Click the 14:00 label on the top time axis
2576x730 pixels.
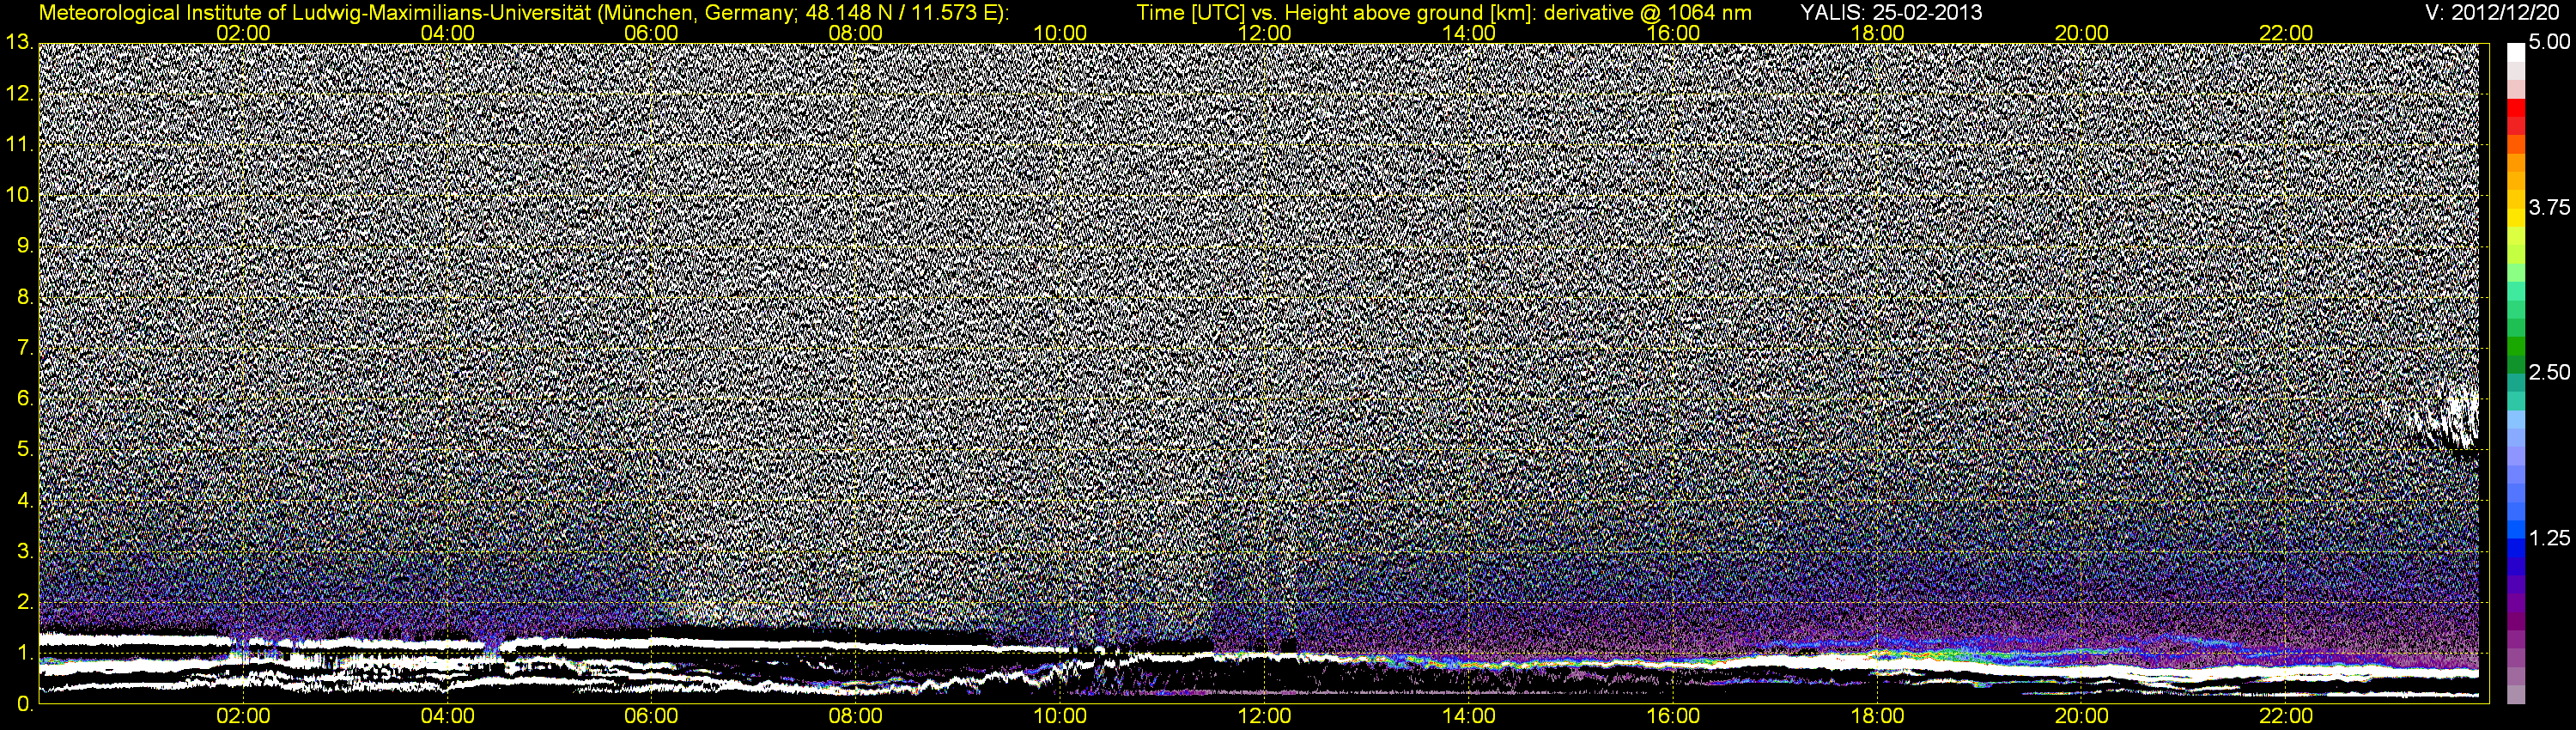[1469, 33]
